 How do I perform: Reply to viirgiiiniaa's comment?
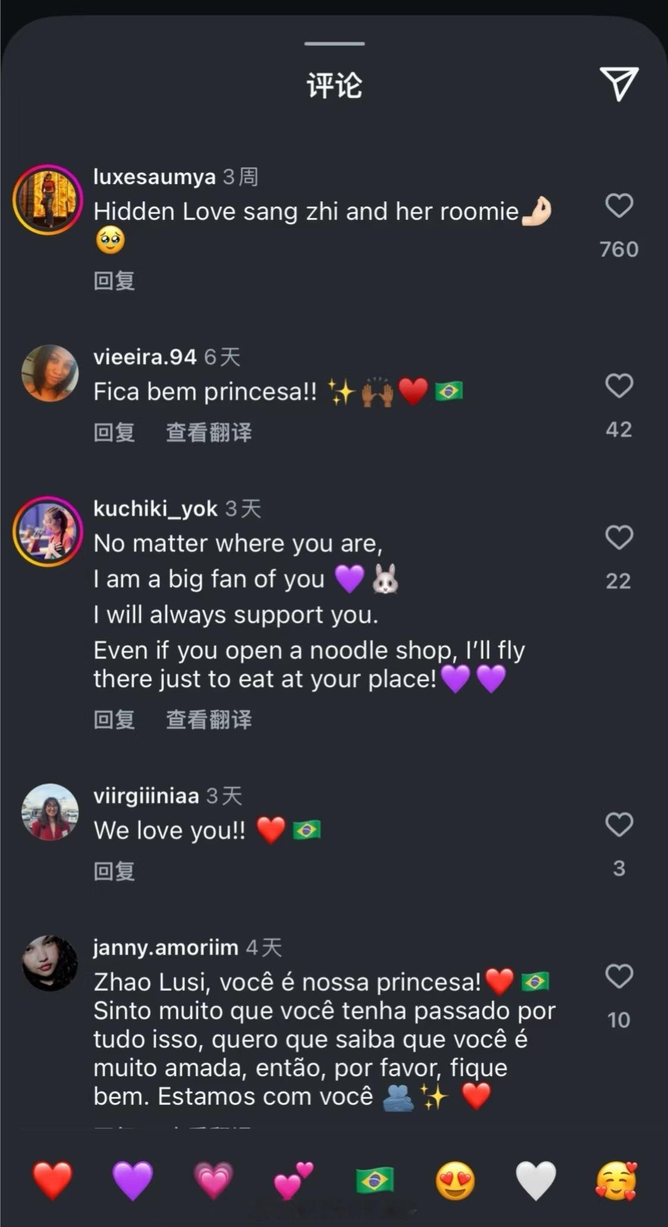tap(114, 871)
